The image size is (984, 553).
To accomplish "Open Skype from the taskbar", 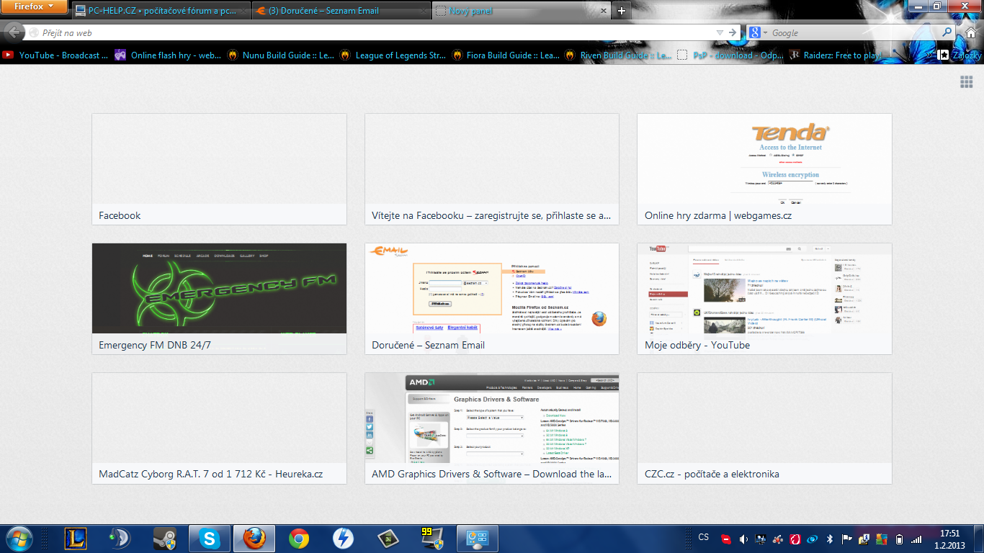I will coord(210,539).
